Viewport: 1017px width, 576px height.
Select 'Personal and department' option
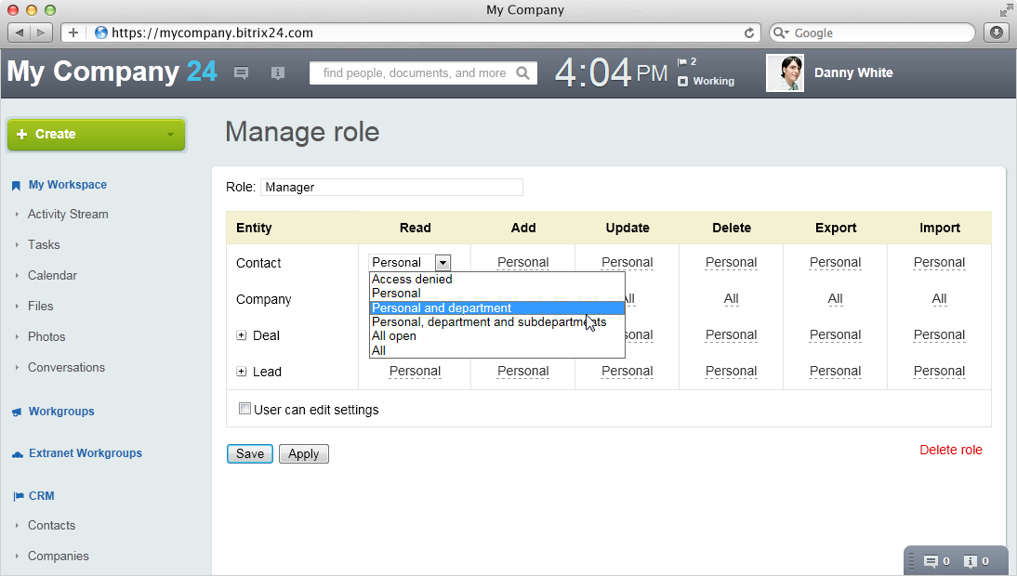tap(442, 308)
